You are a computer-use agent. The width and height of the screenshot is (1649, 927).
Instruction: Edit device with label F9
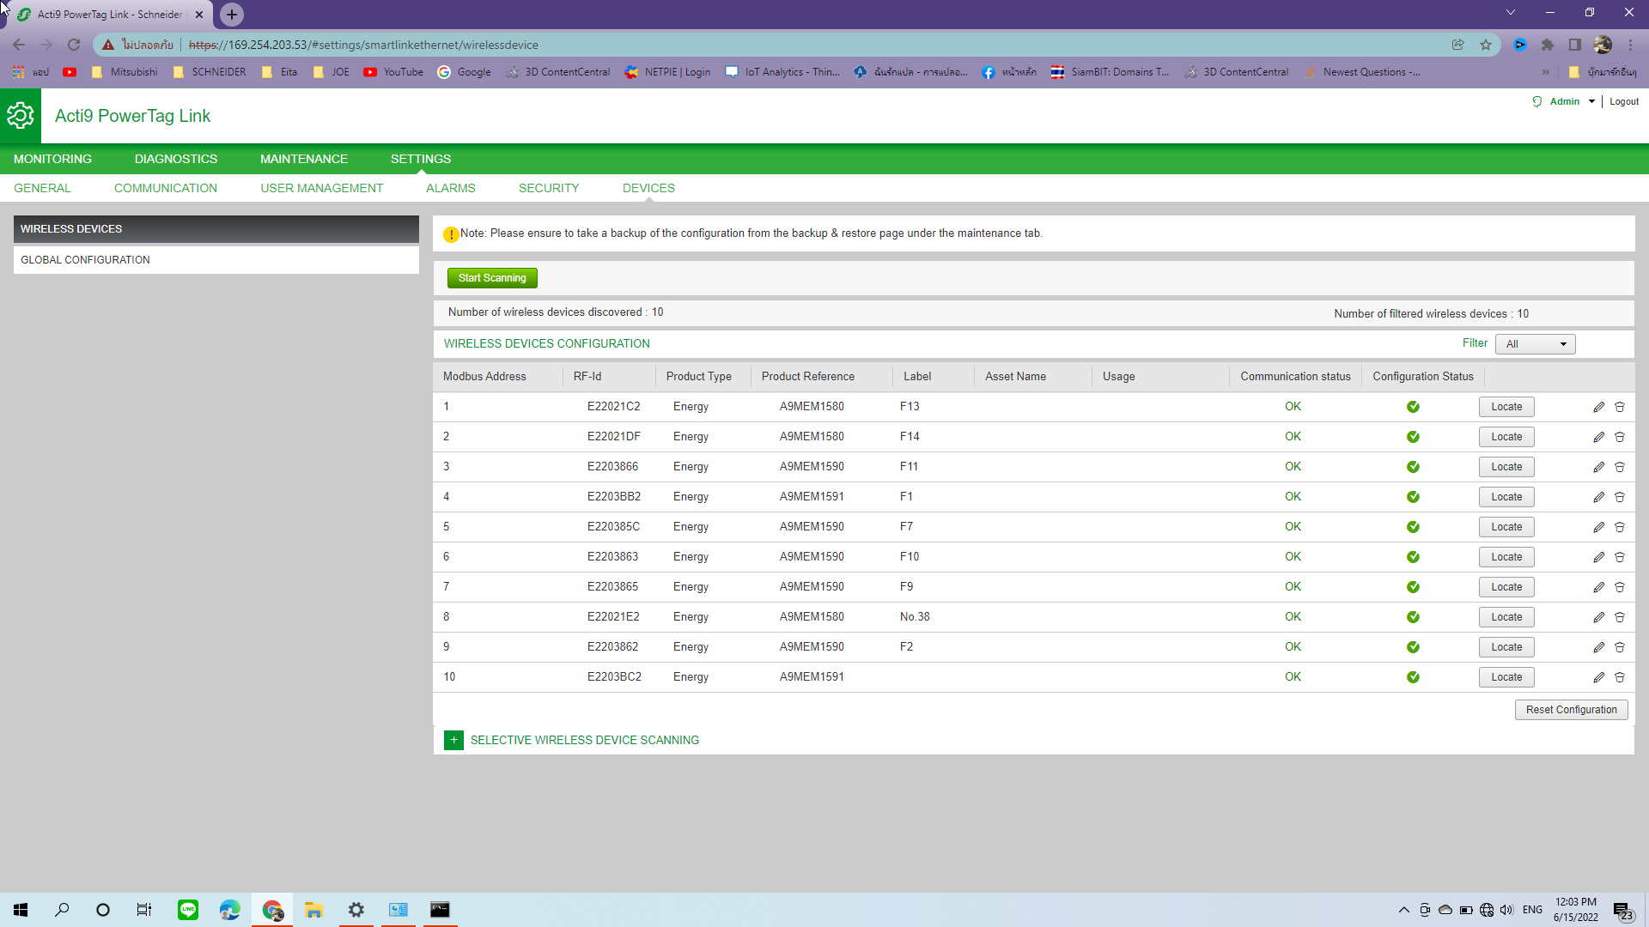click(x=1598, y=587)
